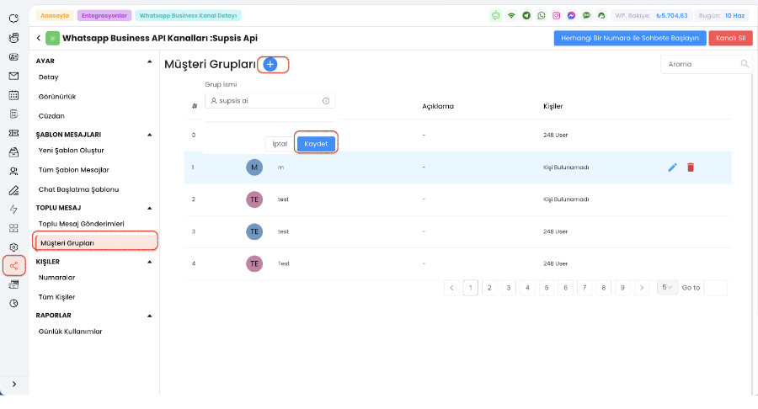The width and height of the screenshot is (758, 409).
Task: Open the pen edit icon in left sidebar
Action: [x=13, y=190]
